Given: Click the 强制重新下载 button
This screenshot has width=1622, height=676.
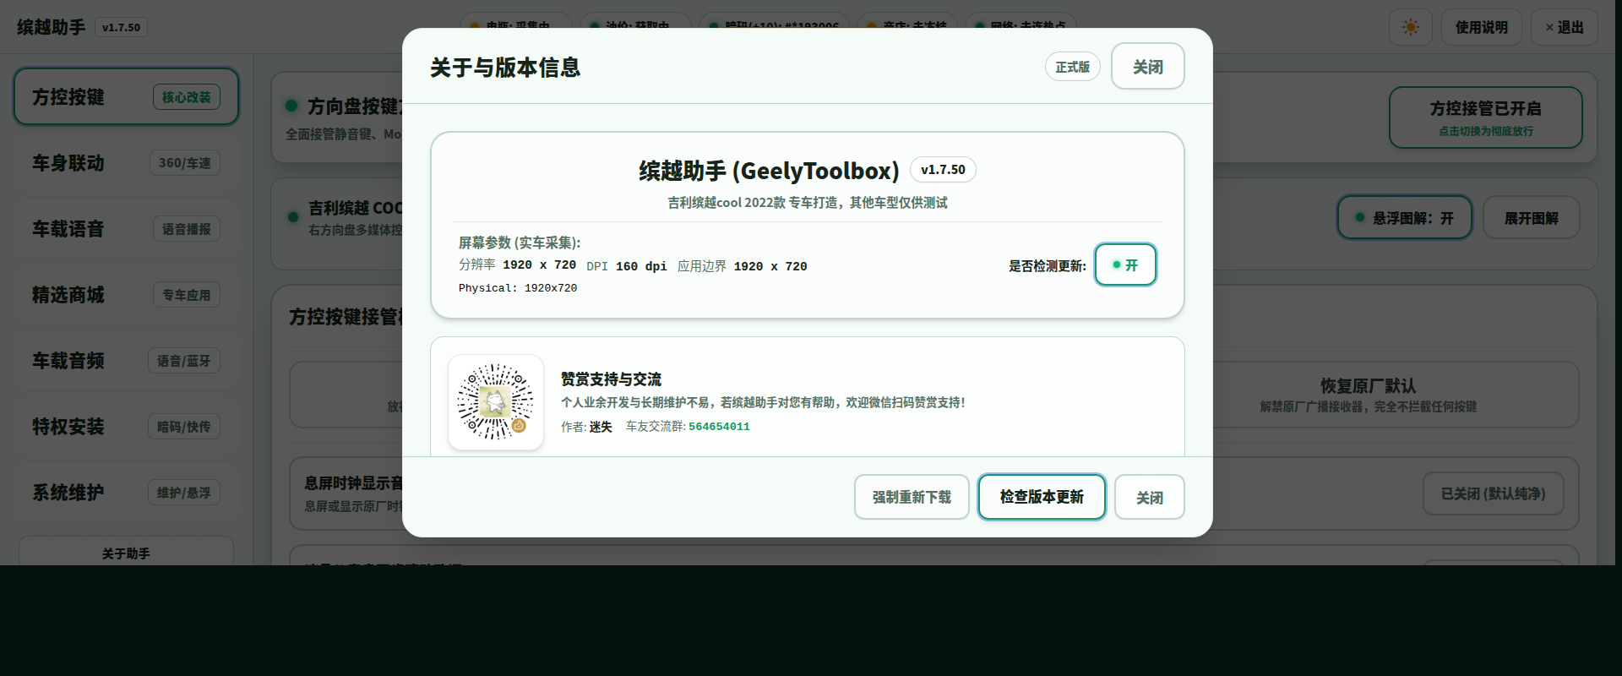Looking at the screenshot, I should [x=912, y=497].
